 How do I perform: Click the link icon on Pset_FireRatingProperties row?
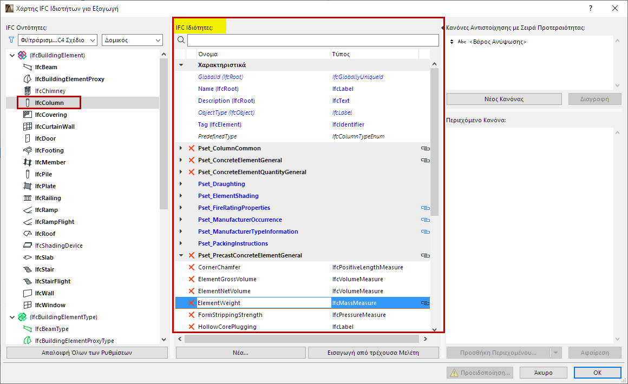pos(425,208)
